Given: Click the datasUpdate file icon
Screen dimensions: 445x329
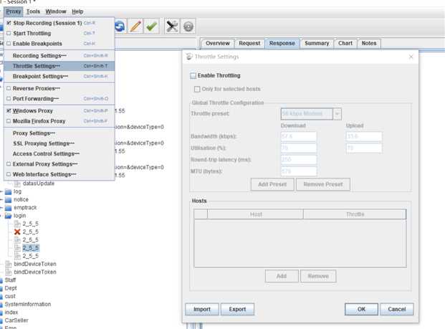Looking at the screenshot, I should click(x=17, y=183).
